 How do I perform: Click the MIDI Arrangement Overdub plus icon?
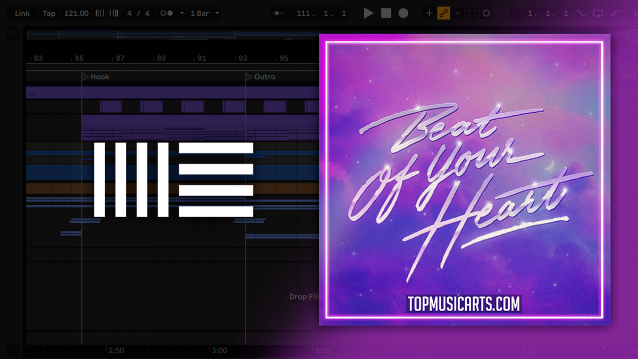(430, 13)
